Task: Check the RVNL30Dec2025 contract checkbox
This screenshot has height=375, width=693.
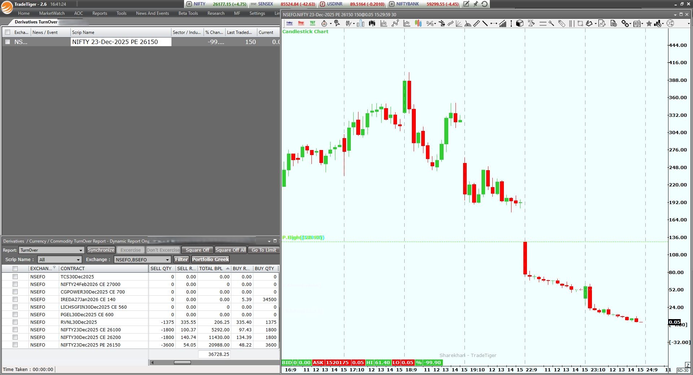Action: click(x=15, y=322)
